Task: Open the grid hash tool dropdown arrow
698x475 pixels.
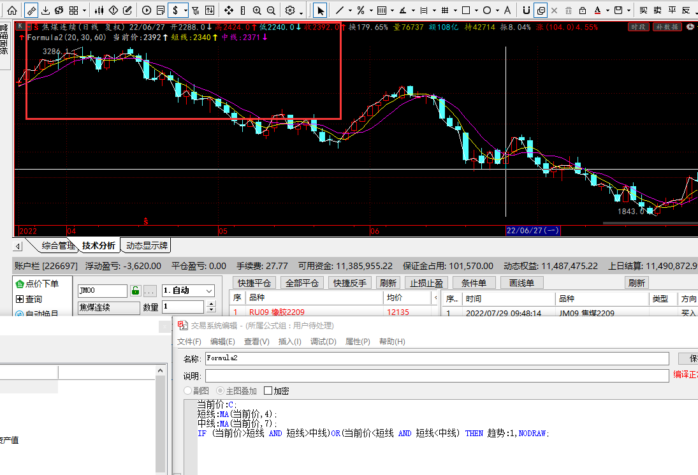Action: click(455, 10)
